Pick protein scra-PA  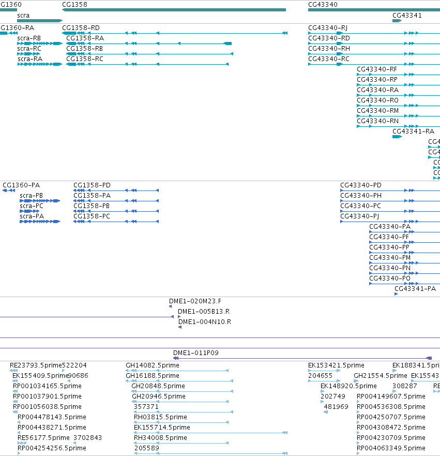tap(32, 216)
